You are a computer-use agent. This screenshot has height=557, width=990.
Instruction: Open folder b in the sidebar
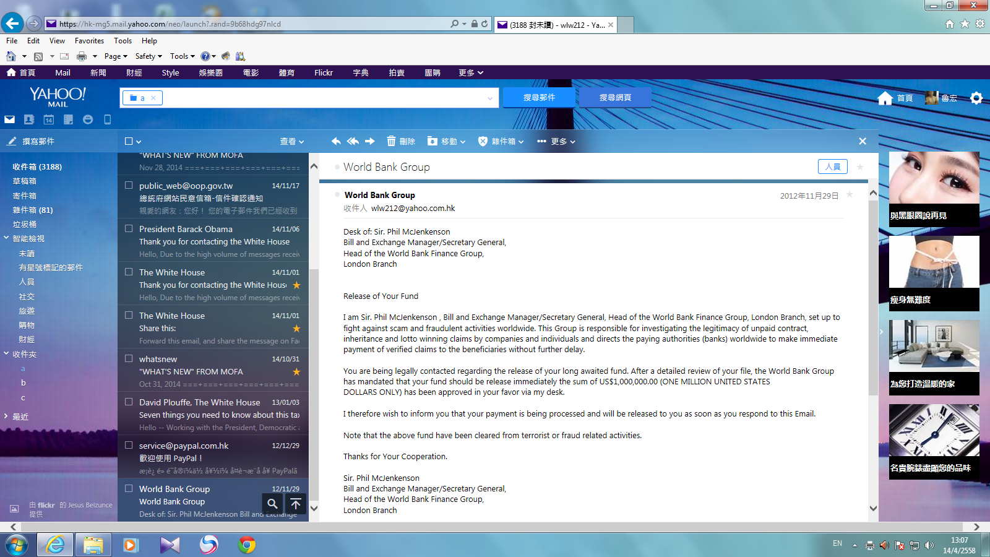[x=24, y=382]
